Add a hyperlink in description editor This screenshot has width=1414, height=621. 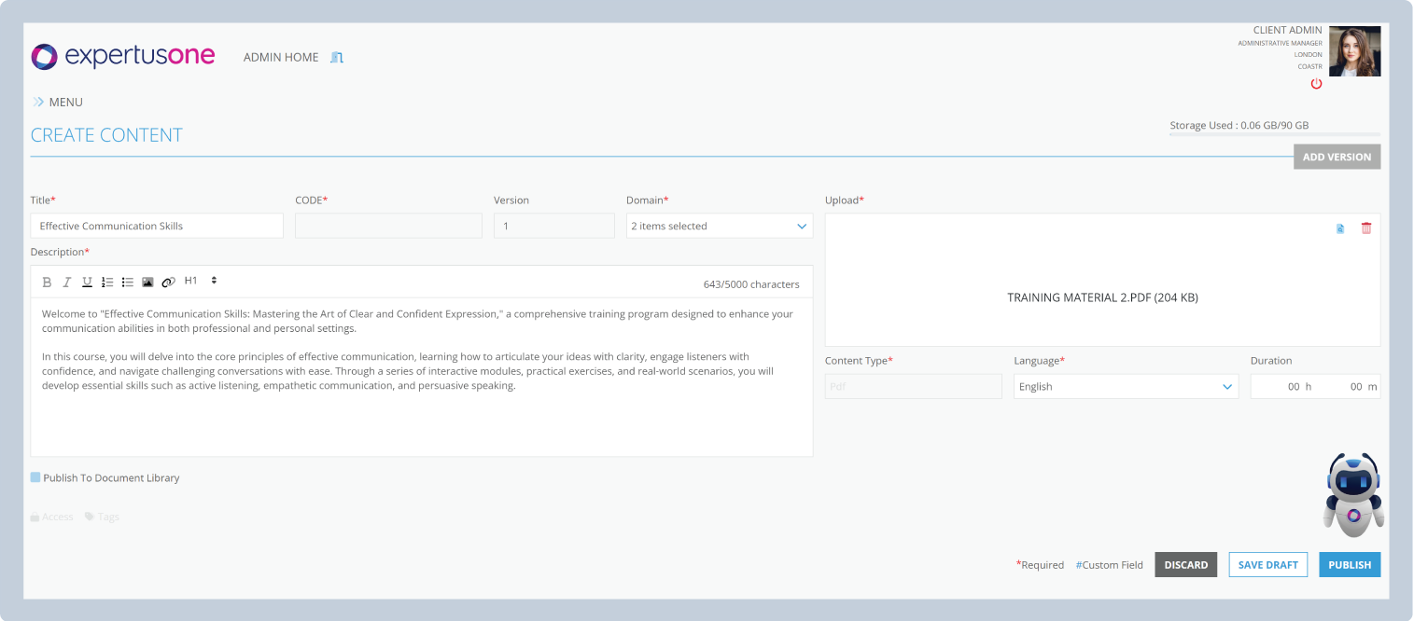[168, 282]
